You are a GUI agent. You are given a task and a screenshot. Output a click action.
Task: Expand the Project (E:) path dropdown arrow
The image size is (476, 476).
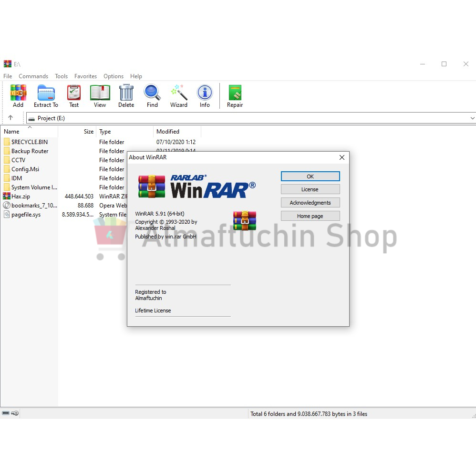click(x=472, y=118)
